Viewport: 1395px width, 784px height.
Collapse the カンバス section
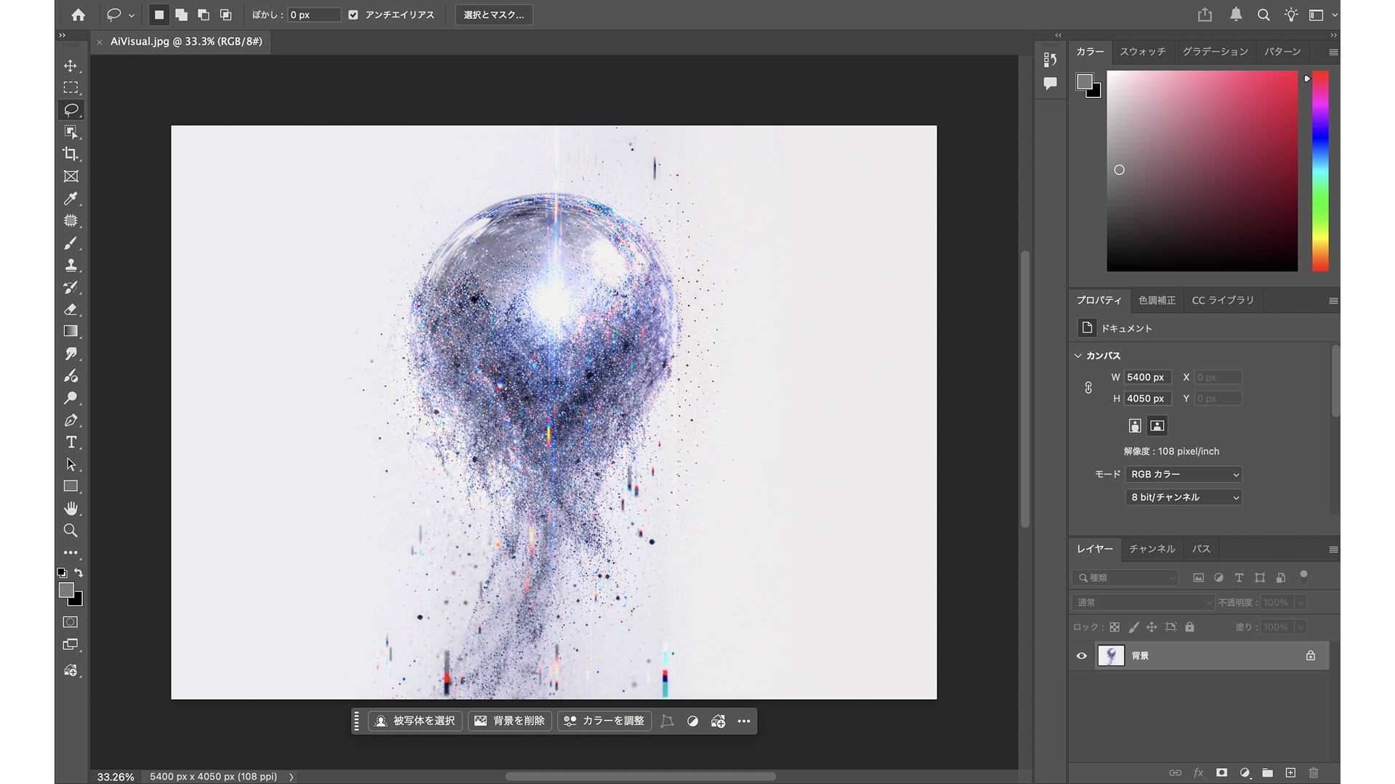(1078, 356)
